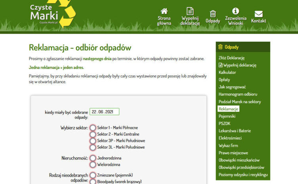This screenshot has height=184, width=298.
Task: Click the trash icon in the Odpady sidebar header
Action: 221,47
